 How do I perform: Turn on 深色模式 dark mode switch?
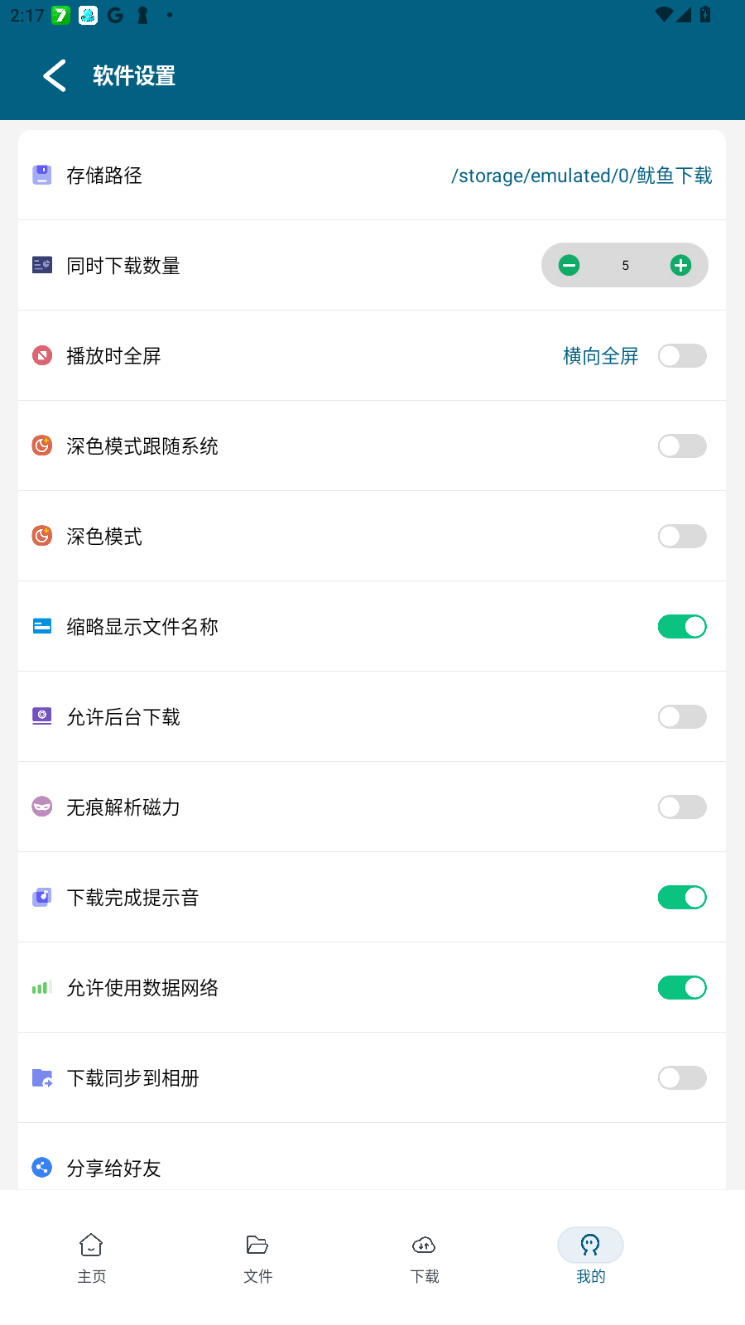click(x=682, y=537)
